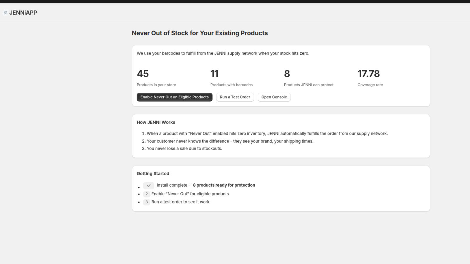This screenshot has width=470, height=264.
Task: Click the "Products JENNi can protect" label
Action: coord(309,85)
